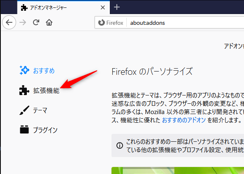Click the plugin block プラグイン icon

point(24,130)
